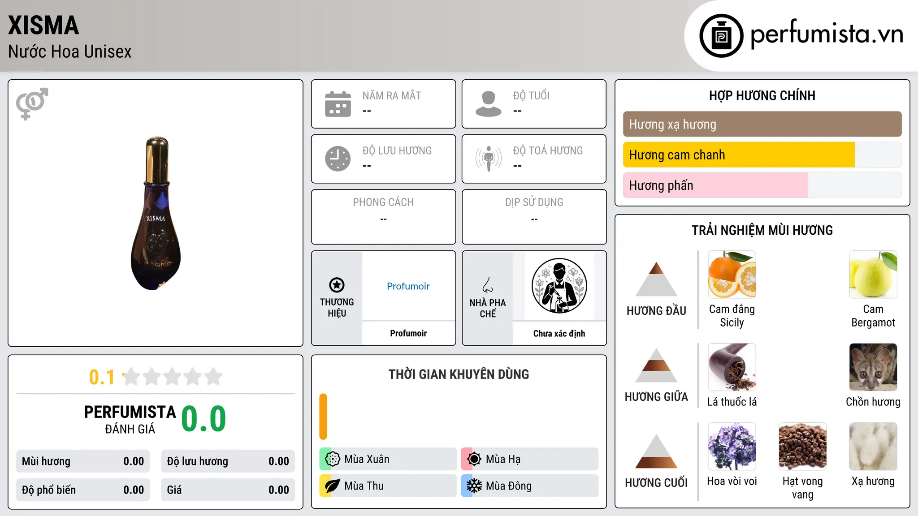The width and height of the screenshot is (918, 516).
Task: Click the Hương phấn accord bar
Action: coord(762,185)
